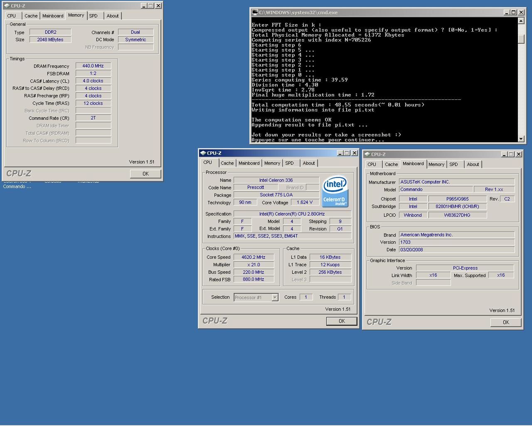
Task: Click the DRAM Frequency value 440.0 MHz
Action: [93, 66]
